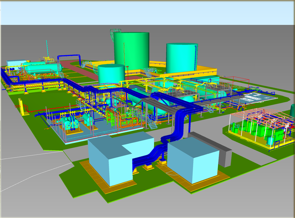Click the long horizontal cyan vessel at left
The image size is (295, 218).
(x=44, y=68)
